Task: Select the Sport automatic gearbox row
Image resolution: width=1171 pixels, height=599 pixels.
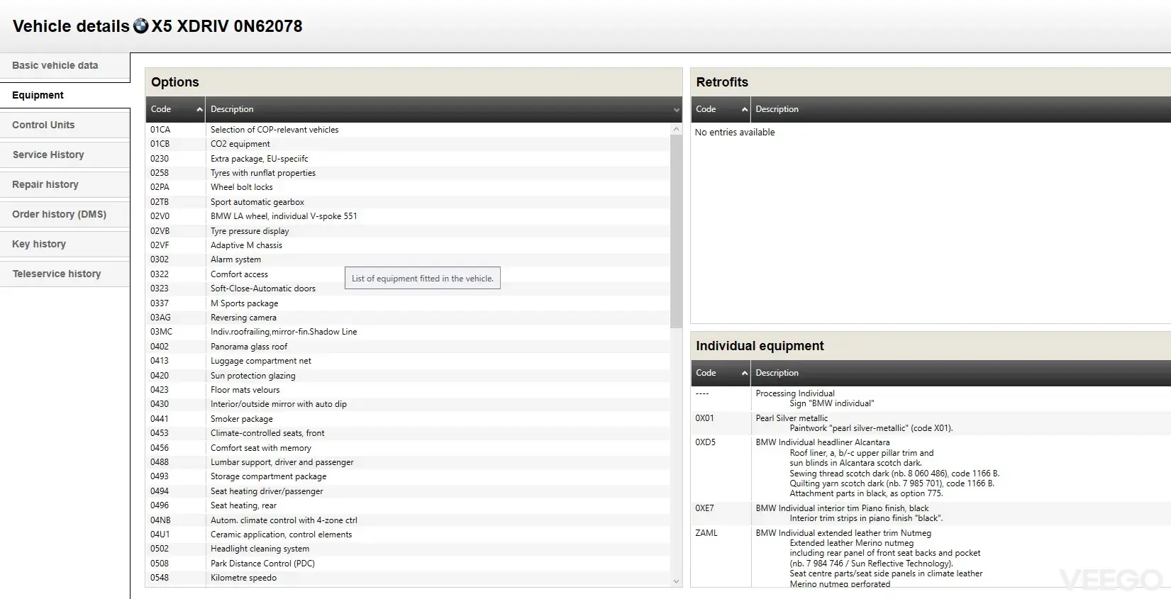Action: coord(408,202)
